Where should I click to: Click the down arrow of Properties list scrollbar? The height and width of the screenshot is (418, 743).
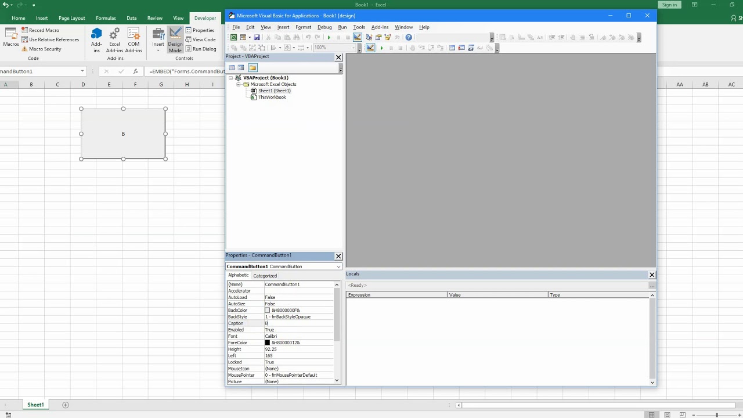pyautogui.click(x=337, y=381)
